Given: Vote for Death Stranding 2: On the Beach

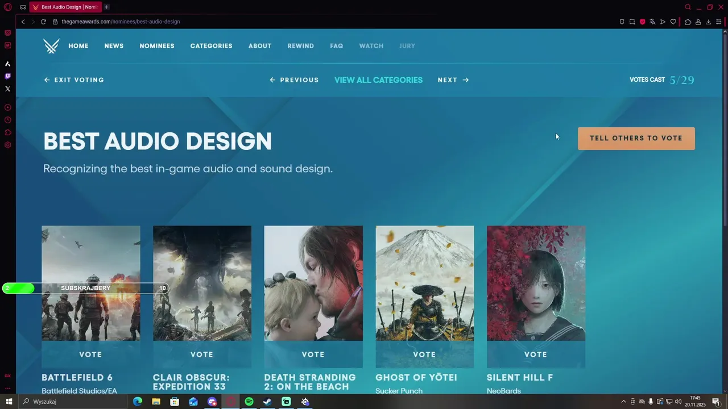Looking at the screenshot, I should pyautogui.click(x=313, y=354).
